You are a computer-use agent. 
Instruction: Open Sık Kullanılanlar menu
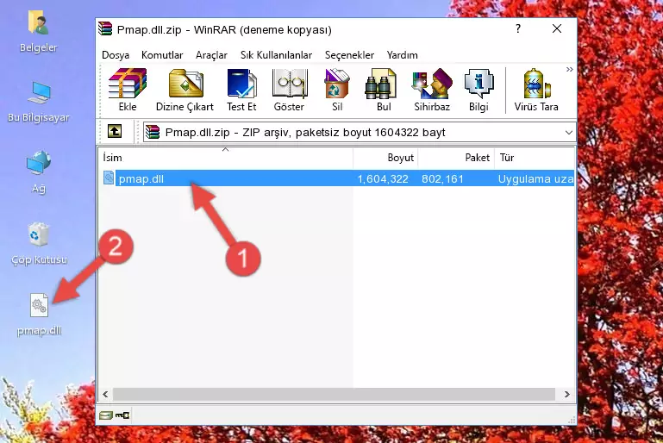(276, 55)
